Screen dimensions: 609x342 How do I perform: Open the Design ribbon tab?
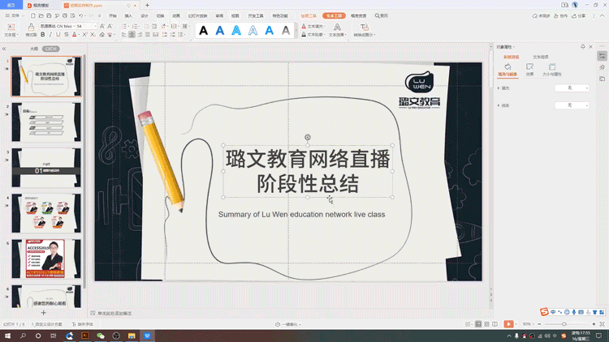point(145,16)
